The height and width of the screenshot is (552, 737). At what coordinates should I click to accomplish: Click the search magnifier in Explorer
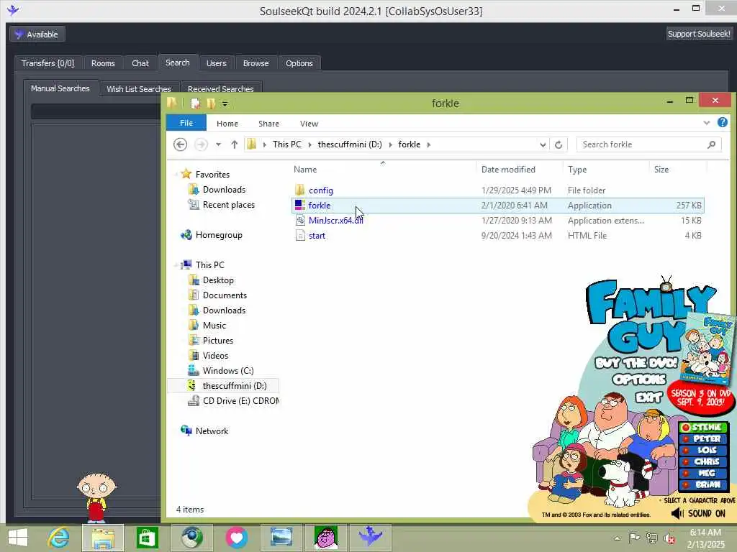point(711,144)
